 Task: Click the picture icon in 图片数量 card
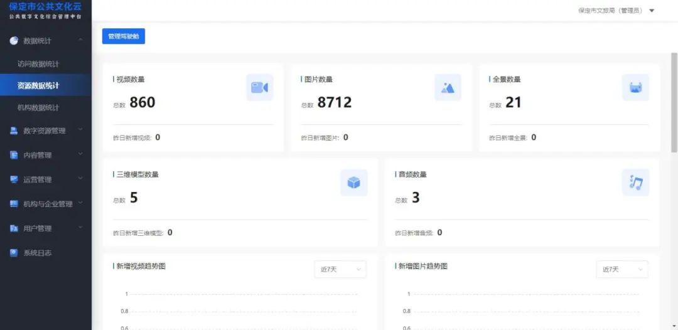tap(448, 87)
